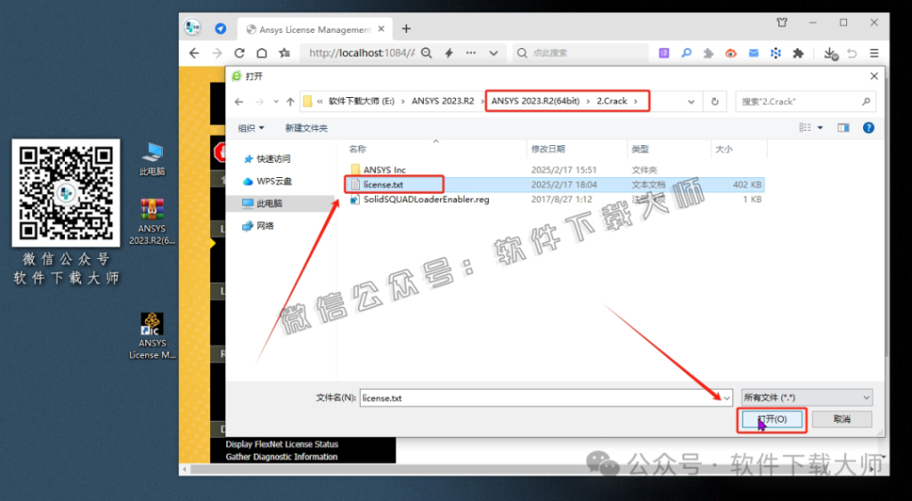Click the dialog's back arrow
The width and height of the screenshot is (912, 501).
(x=239, y=101)
